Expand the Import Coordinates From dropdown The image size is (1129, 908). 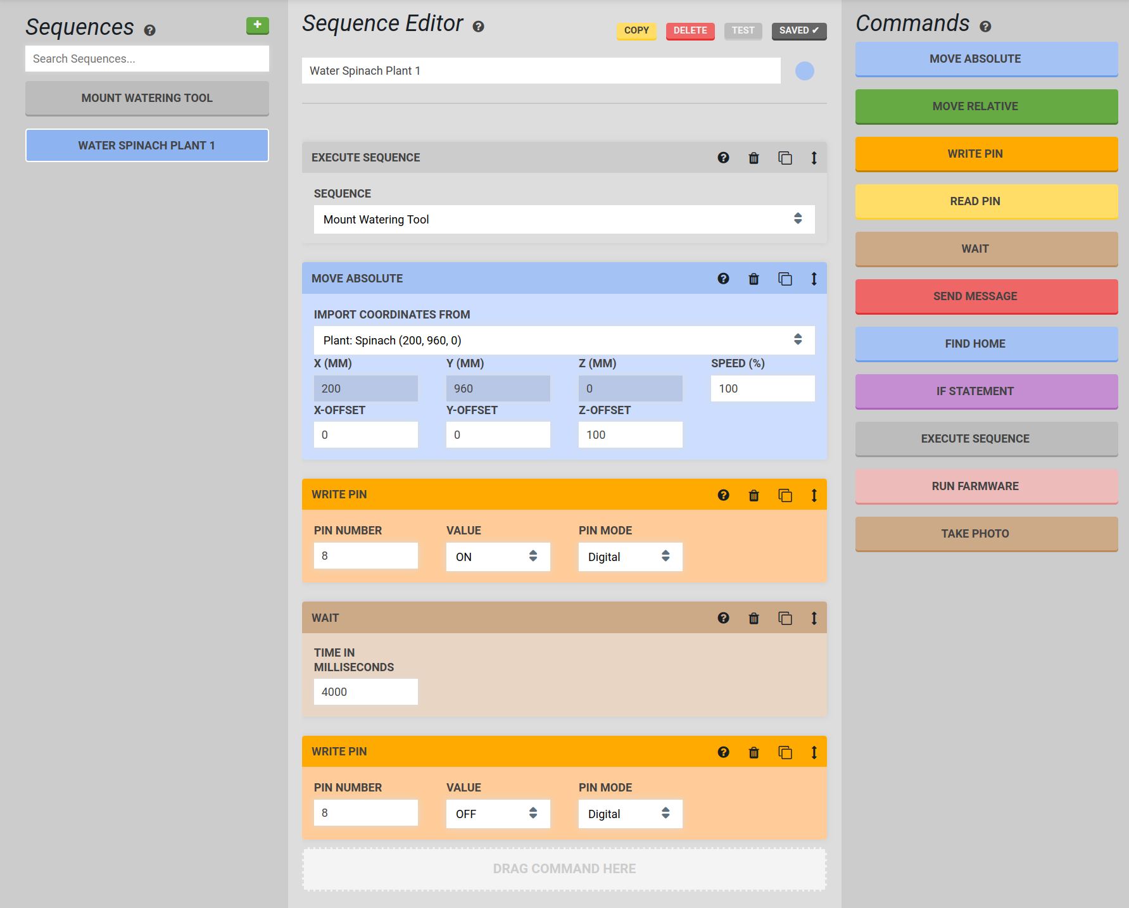(x=564, y=340)
